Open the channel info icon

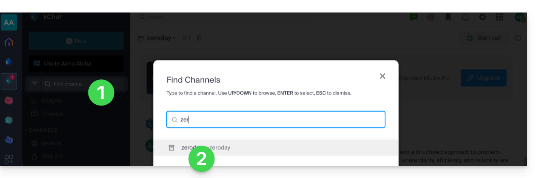pyautogui.click(x=518, y=38)
